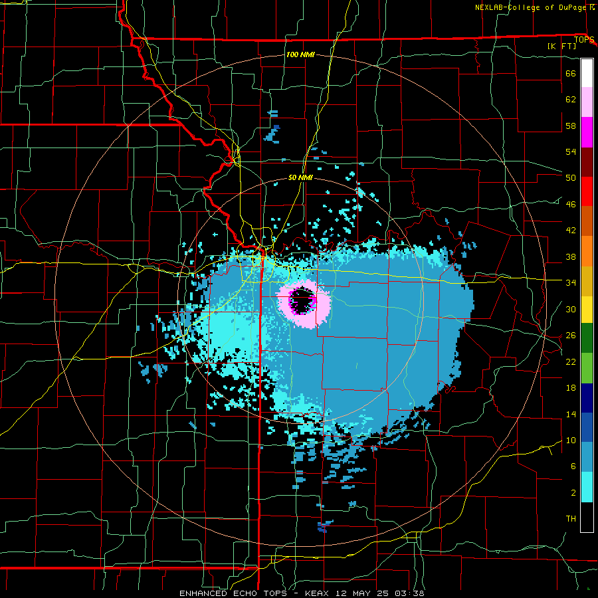Click the legend value 2

click(573, 492)
